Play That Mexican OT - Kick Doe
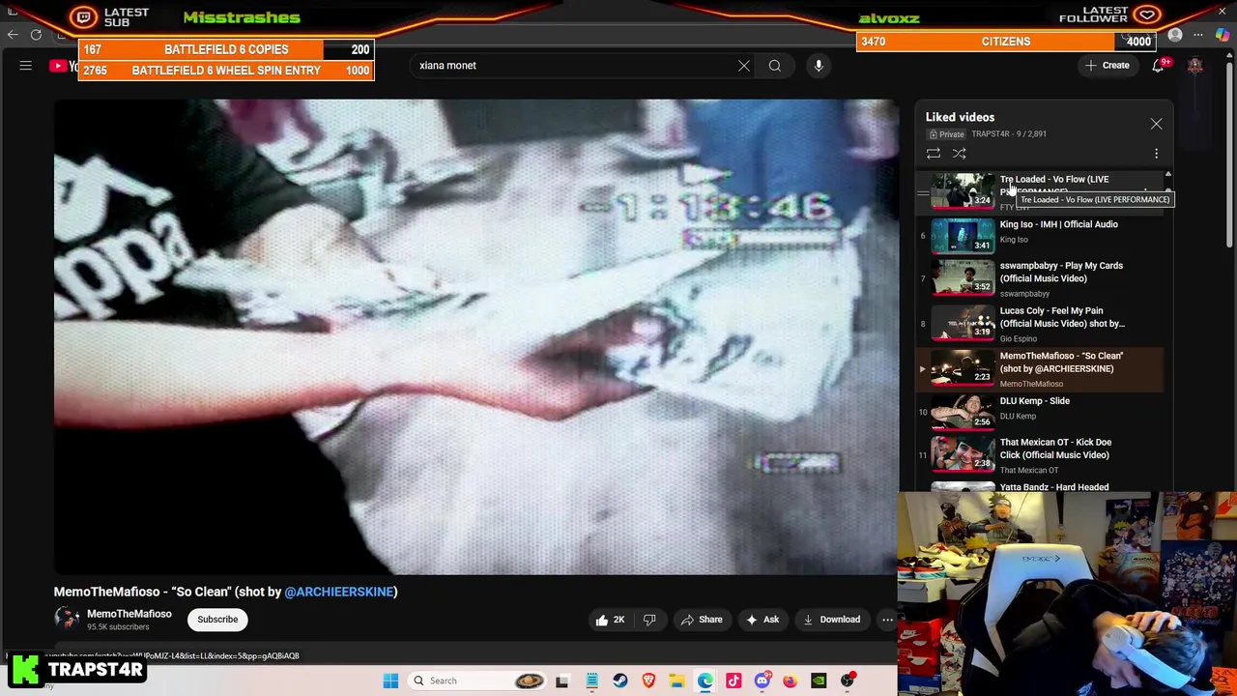 tap(1039, 455)
